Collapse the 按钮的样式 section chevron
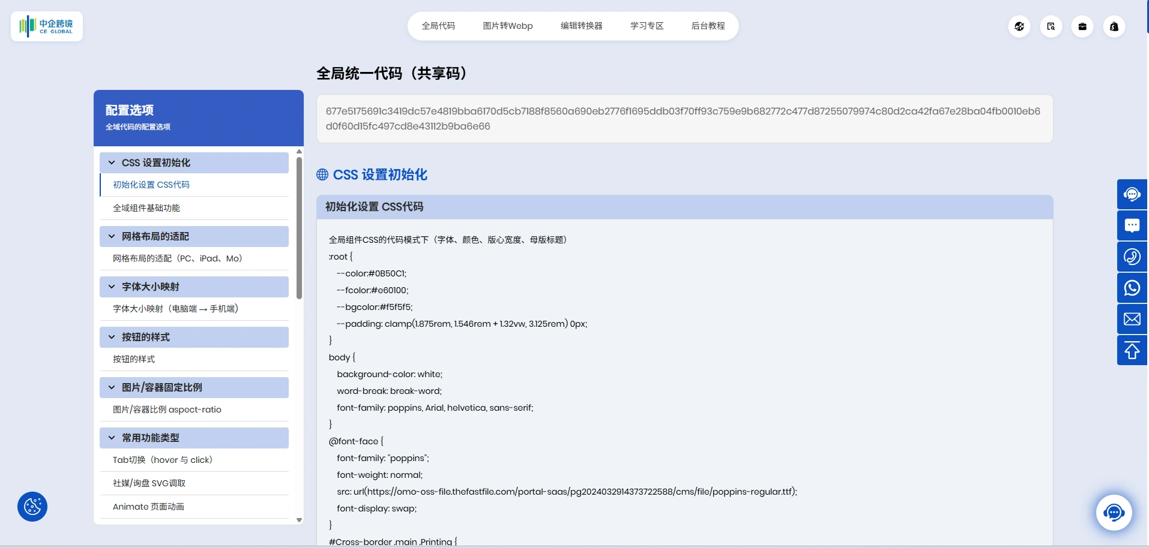 (112, 337)
